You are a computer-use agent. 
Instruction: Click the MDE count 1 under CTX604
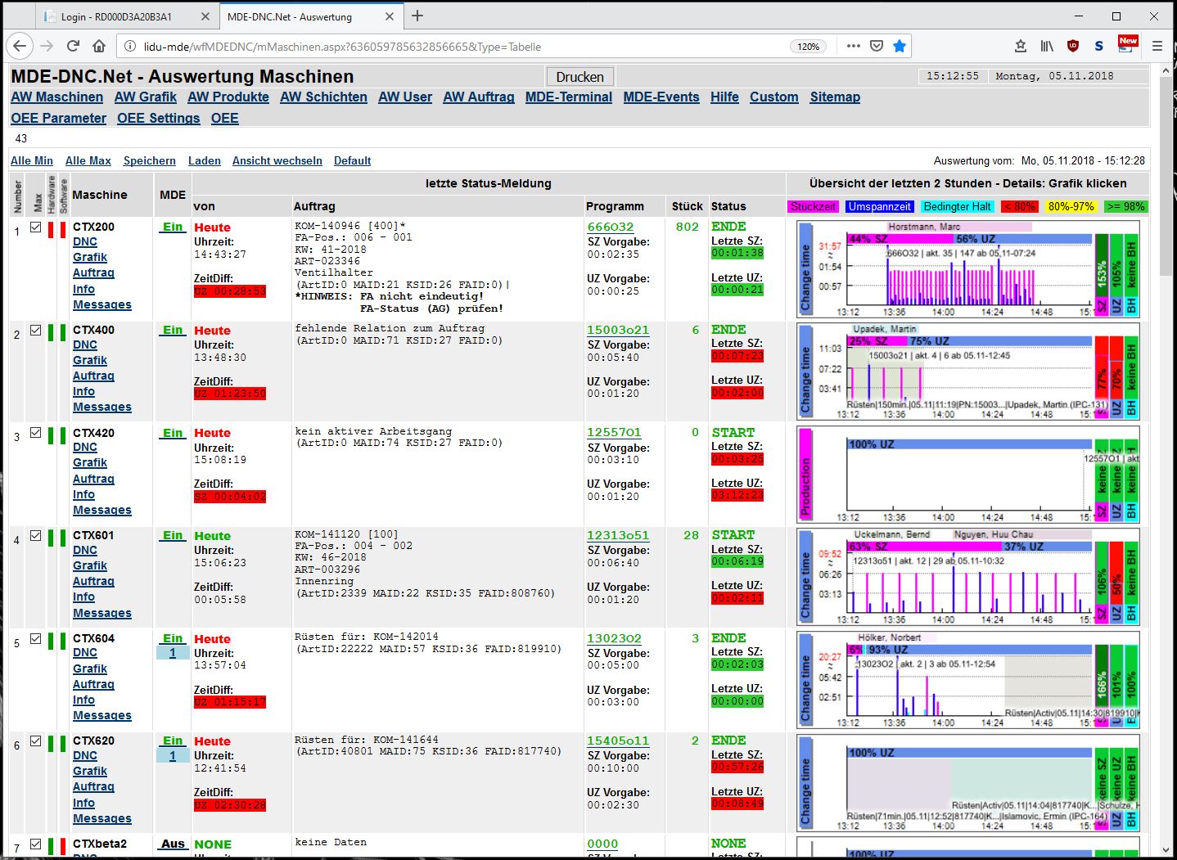[173, 653]
